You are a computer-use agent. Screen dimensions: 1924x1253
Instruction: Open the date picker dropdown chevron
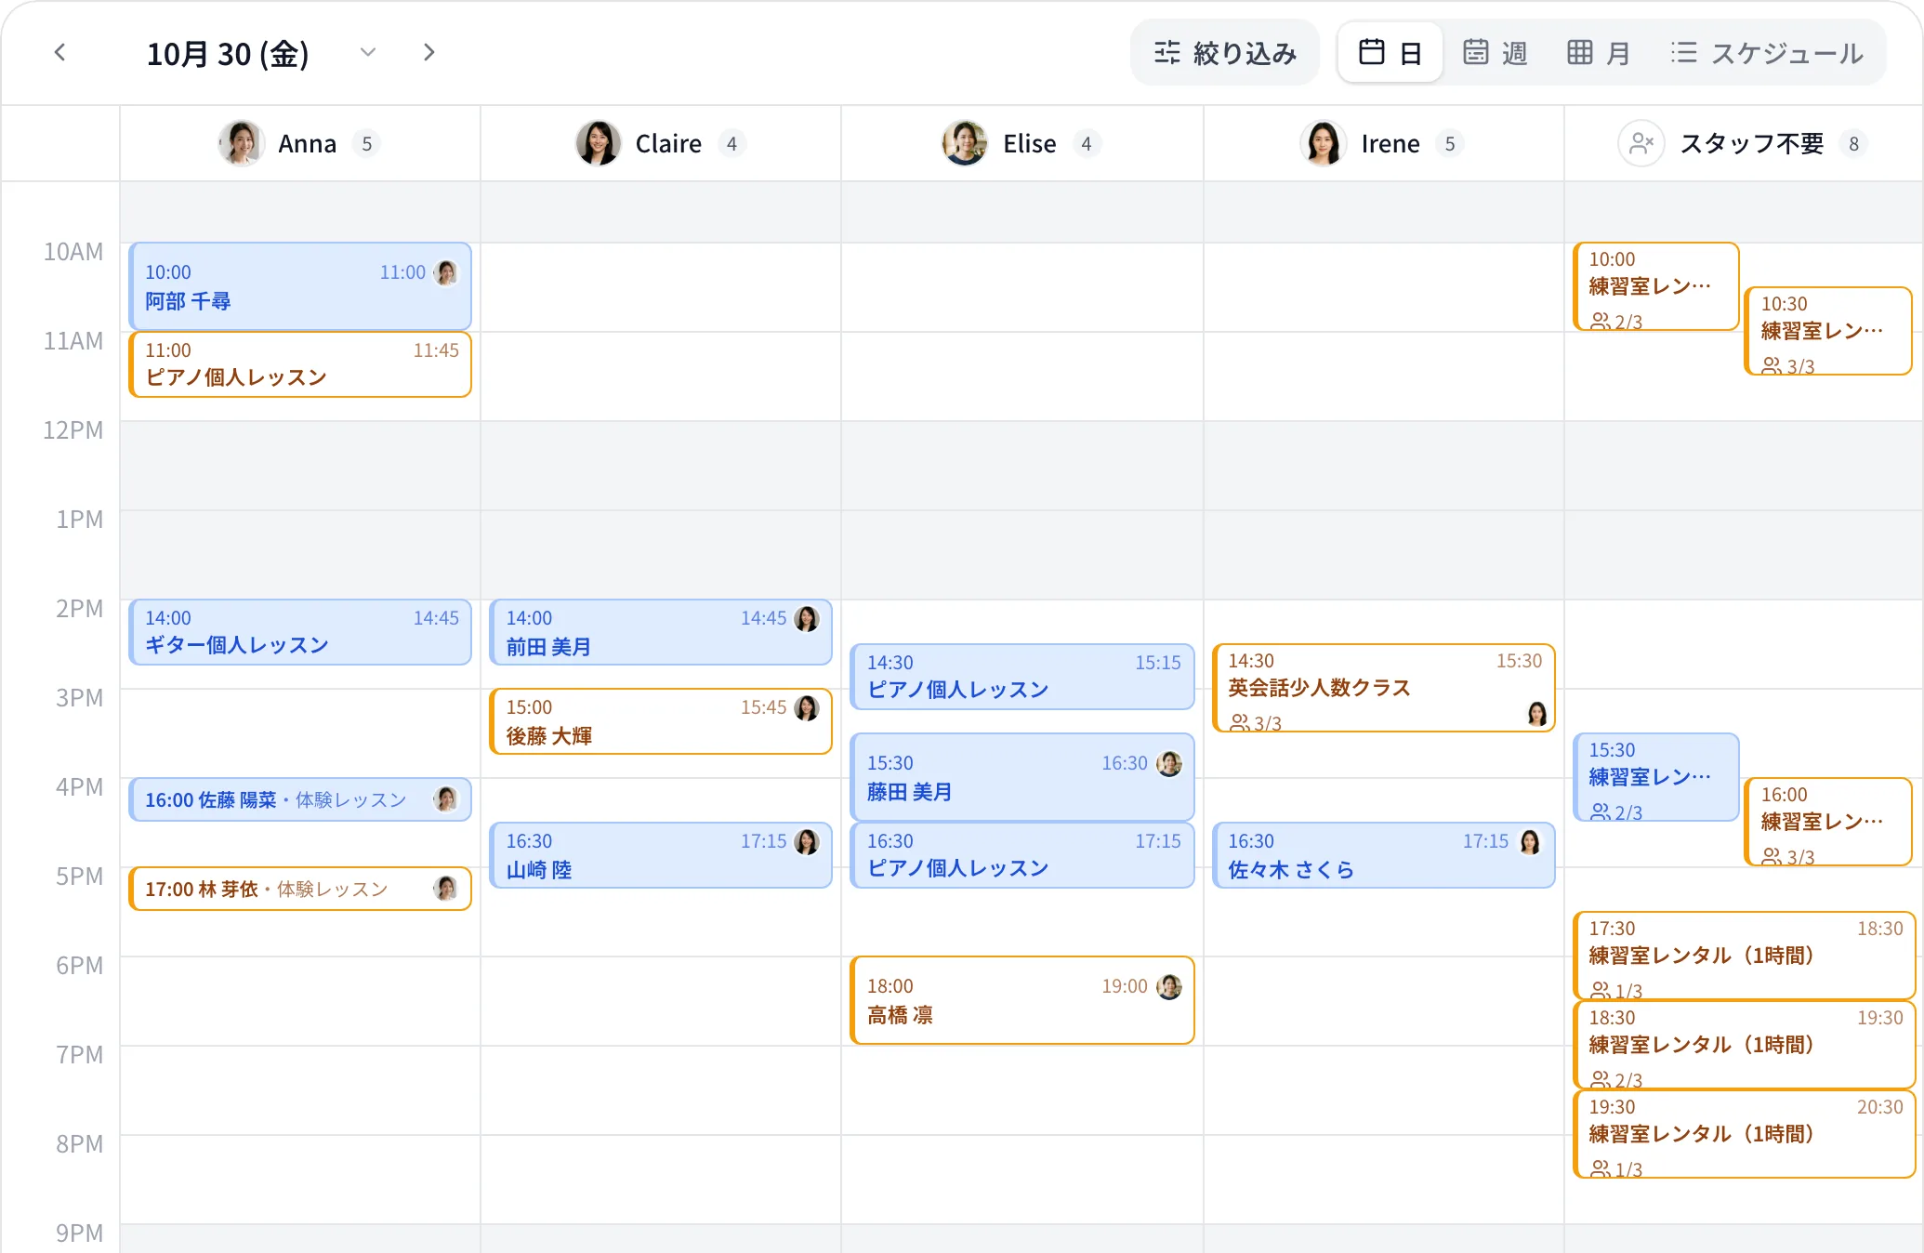coord(368,53)
